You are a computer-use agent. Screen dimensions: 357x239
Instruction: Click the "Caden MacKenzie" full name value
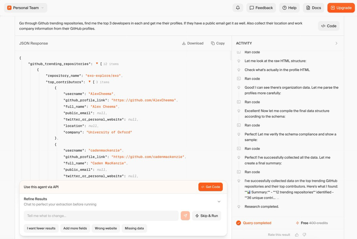(108, 163)
